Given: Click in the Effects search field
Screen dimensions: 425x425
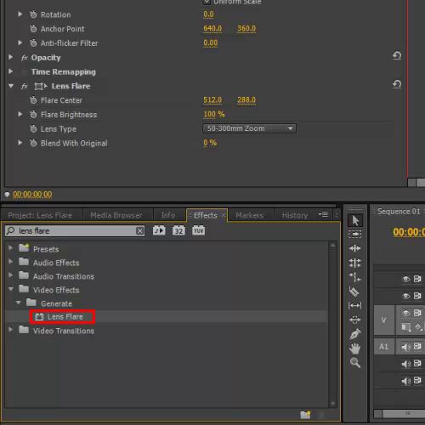Looking at the screenshot, I should point(75,231).
